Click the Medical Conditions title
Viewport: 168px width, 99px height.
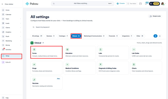[72, 68]
